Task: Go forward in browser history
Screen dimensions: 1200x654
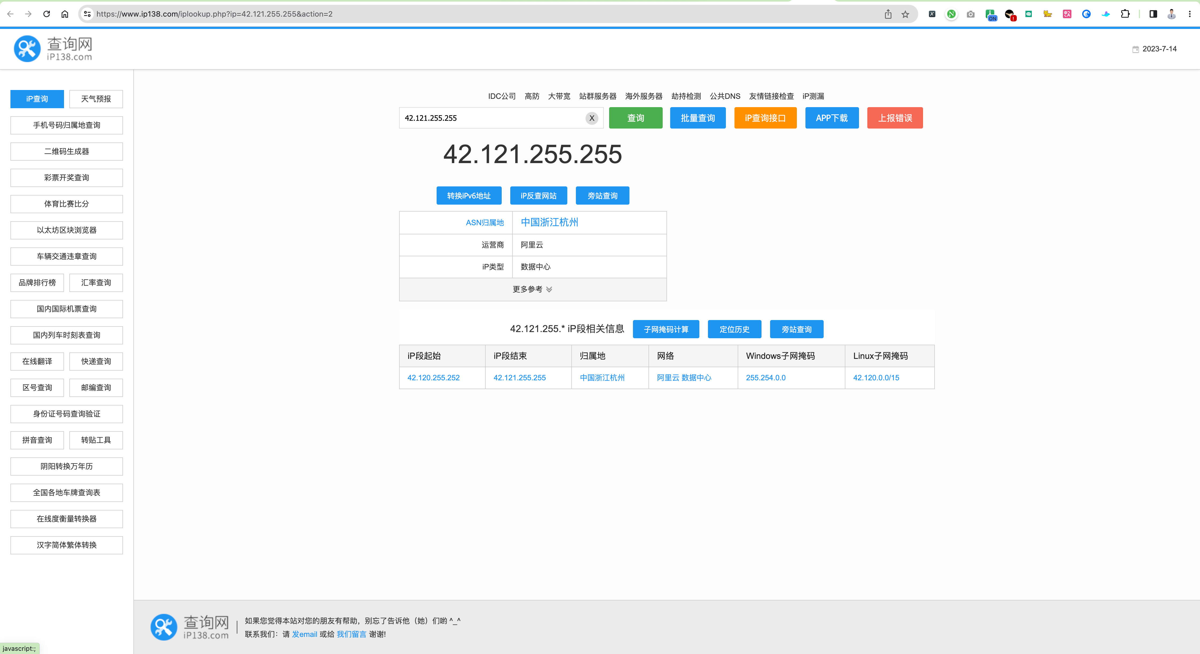Action: coord(28,14)
